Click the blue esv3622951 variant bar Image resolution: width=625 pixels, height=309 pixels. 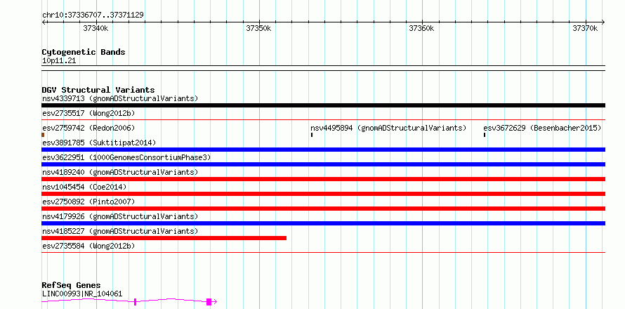[323, 164]
